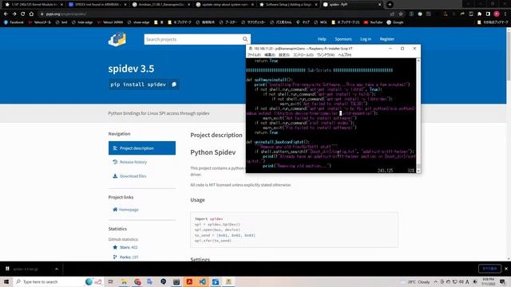Click the Log in link
This screenshot has height=287, width=511.
coord(366,39)
